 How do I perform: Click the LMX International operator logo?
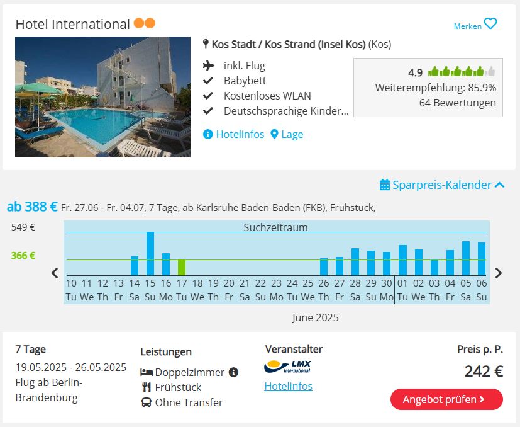pyautogui.click(x=287, y=367)
